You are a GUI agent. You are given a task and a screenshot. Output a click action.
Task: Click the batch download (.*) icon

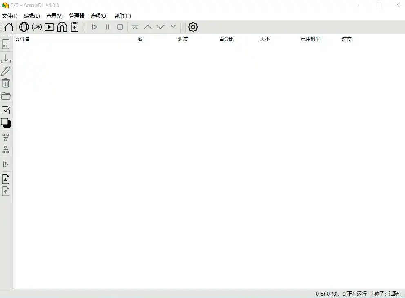[37, 27]
